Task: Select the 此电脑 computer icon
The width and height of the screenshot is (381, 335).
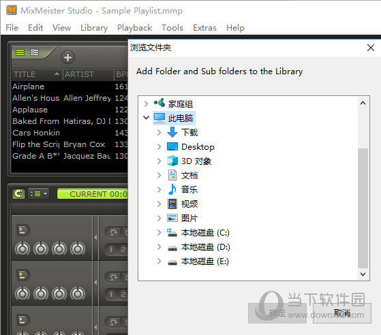Action: [x=159, y=118]
